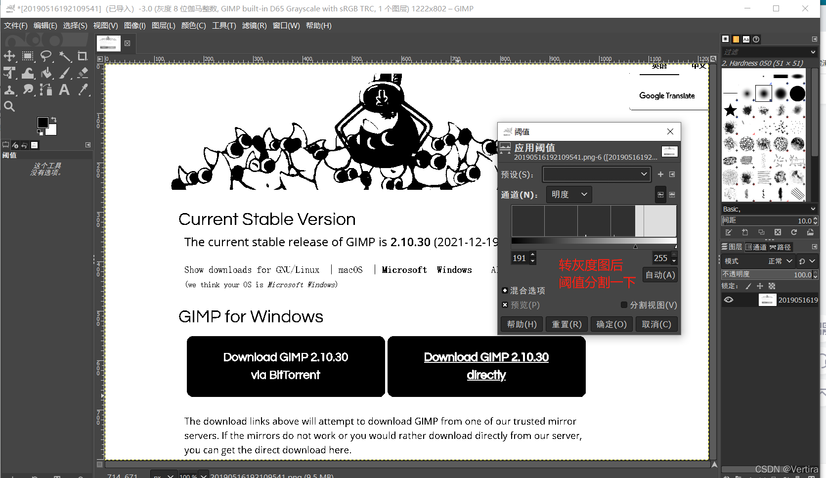
Task: Toggle lock pixels brush icon
Action: coord(748,286)
